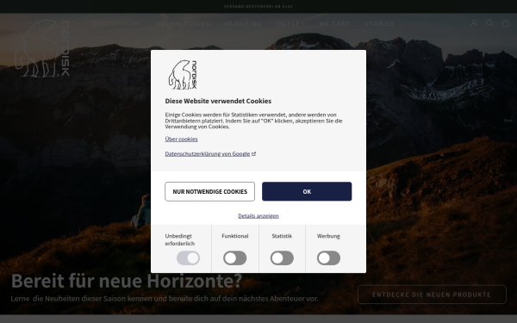The image size is (517, 323).
Task: Open the search magnifier icon
Action: click(489, 23)
